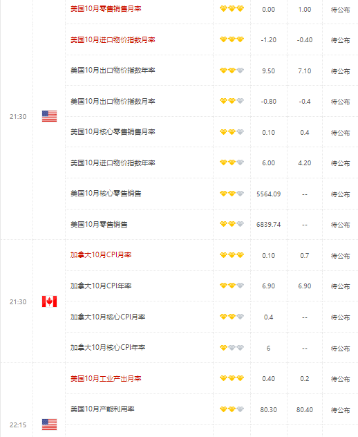Screen dimensions: 358x437
Task: Select the 21:30 time next to the Canada flag
Action: [18, 302]
